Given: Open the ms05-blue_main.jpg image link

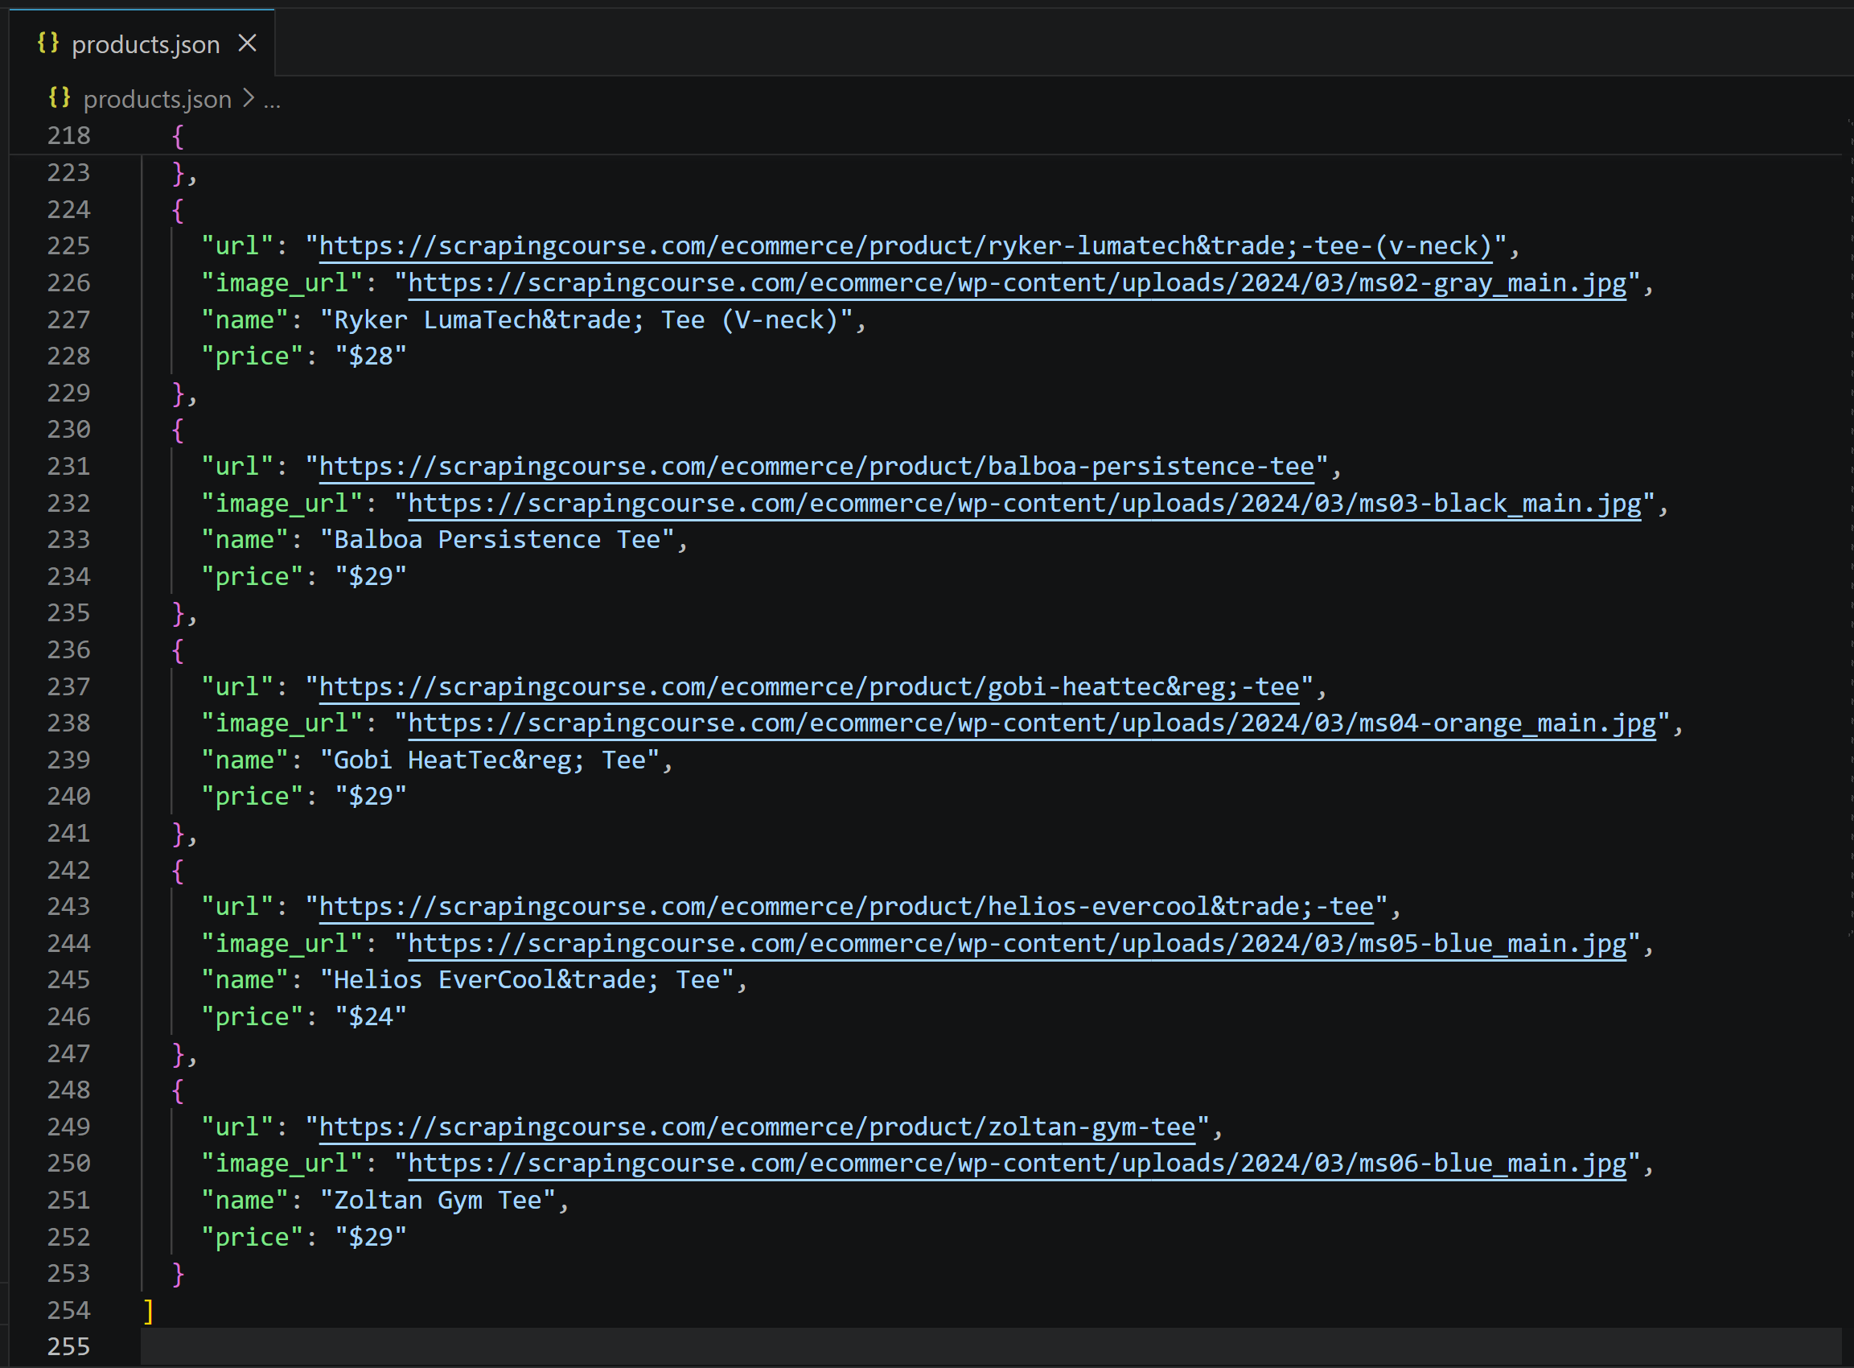Looking at the screenshot, I should pyautogui.click(x=1017, y=944).
